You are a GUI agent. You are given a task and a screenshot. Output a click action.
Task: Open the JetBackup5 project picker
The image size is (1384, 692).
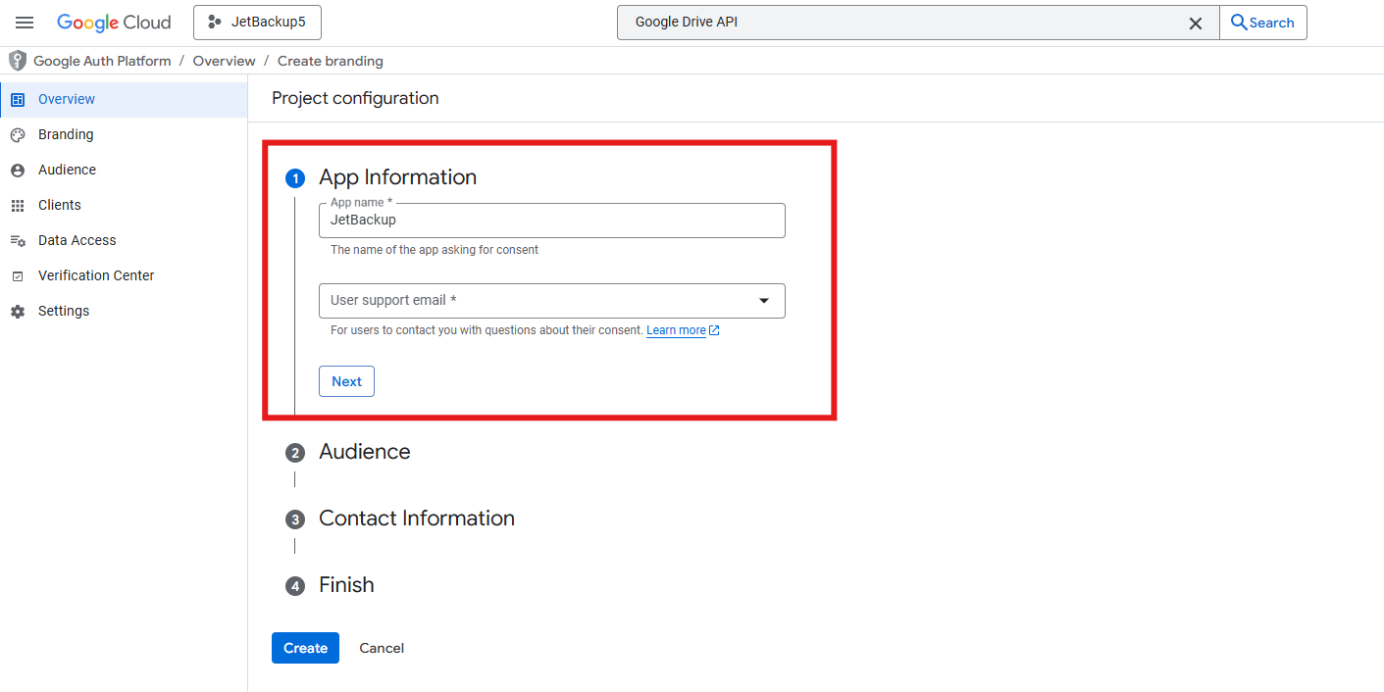257,23
